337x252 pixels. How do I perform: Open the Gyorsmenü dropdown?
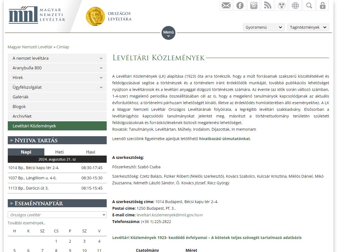point(264,27)
